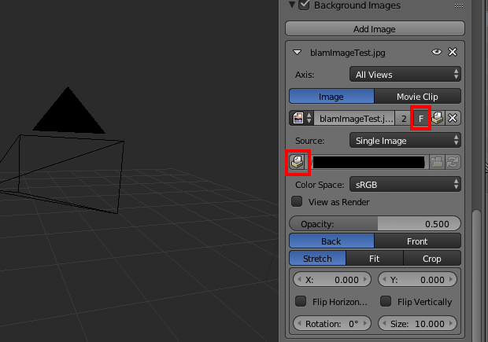Enable the View as Render checkbox
This screenshot has width=488, height=342.
pos(297,201)
